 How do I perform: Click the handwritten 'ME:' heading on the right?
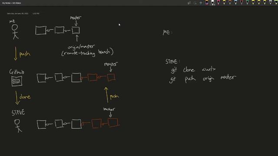pos(168,32)
